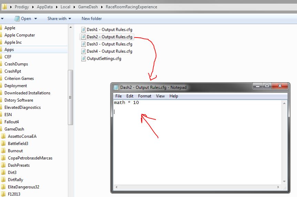Open Notepad Help menu

[x=174, y=96]
